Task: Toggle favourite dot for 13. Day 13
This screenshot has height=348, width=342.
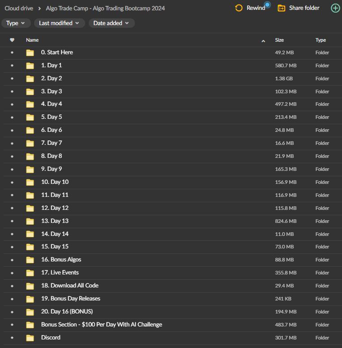Action: pos(12,221)
